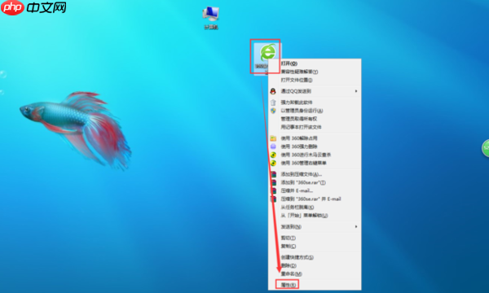Image resolution: width=489 pixels, height=293 pixels.
Task: Select 以管理员身份运行(A)
Action: point(302,111)
